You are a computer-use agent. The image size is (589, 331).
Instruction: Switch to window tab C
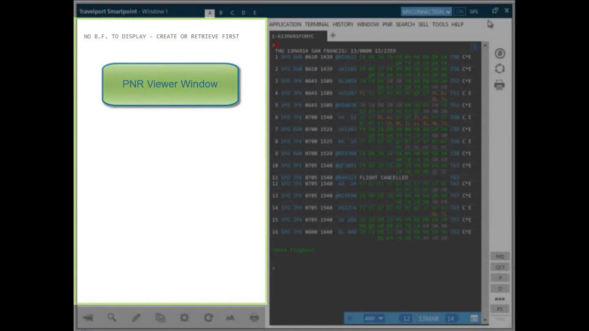pos(232,13)
